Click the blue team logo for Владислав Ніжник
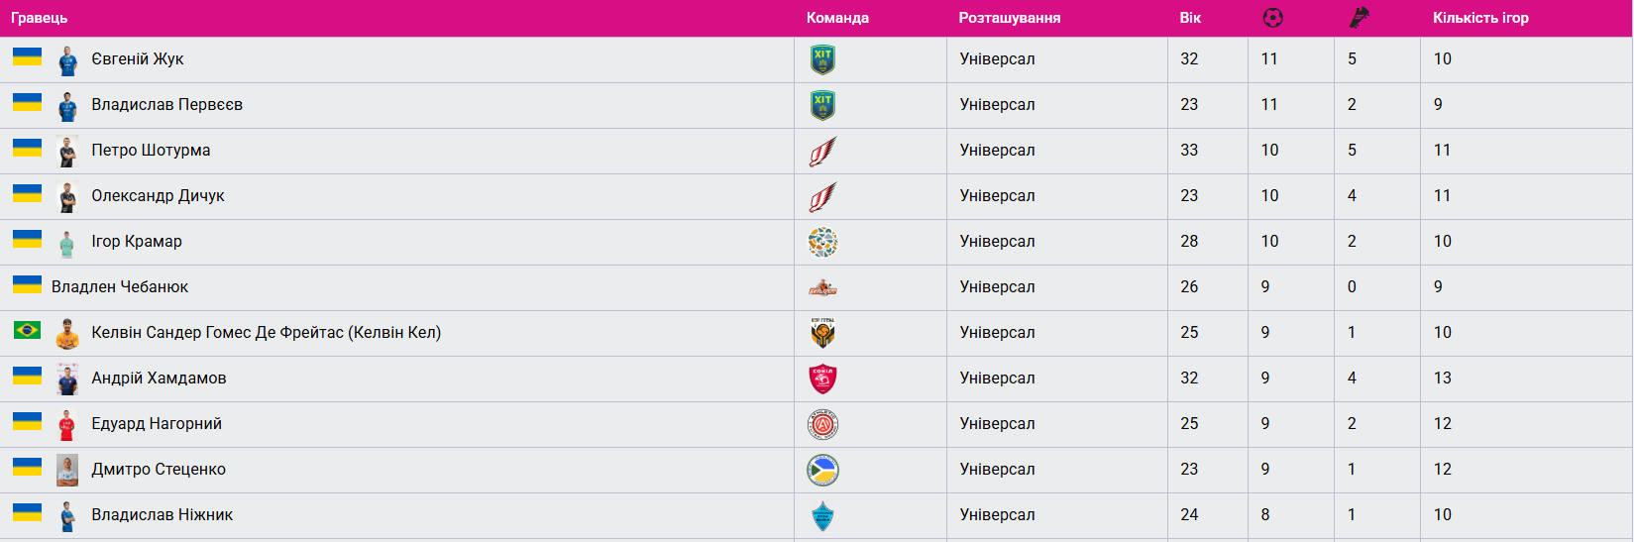 coord(822,515)
